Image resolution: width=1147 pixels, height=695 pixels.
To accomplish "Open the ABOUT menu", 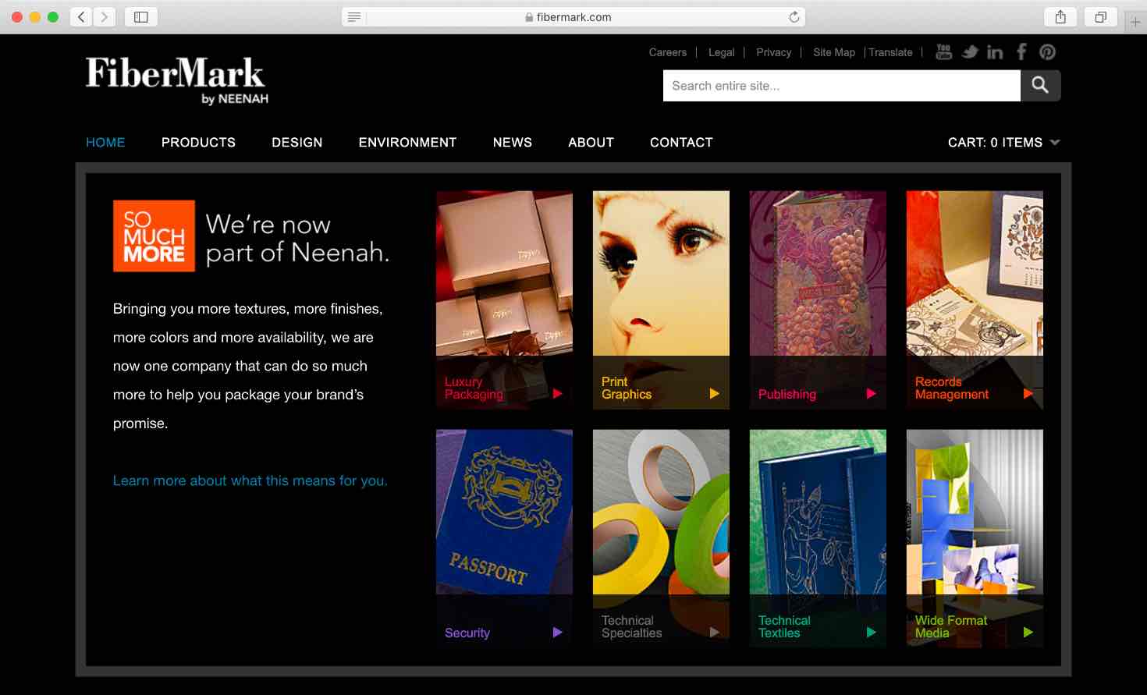I will (x=591, y=143).
